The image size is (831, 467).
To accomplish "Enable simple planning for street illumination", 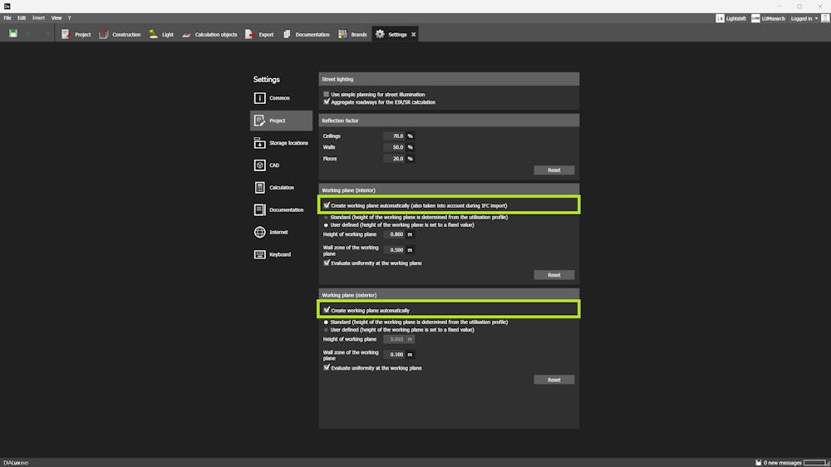I will (327, 95).
